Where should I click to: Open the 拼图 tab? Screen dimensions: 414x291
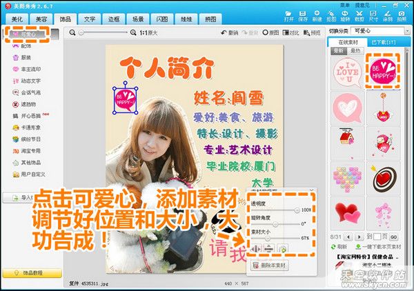tap(210, 19)
